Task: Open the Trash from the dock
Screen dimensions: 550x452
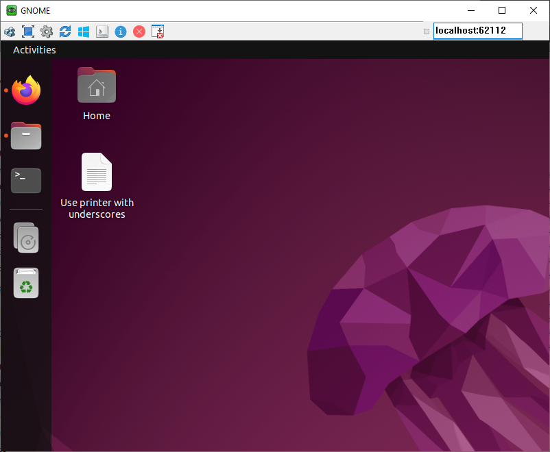Action: click(25, 283)
